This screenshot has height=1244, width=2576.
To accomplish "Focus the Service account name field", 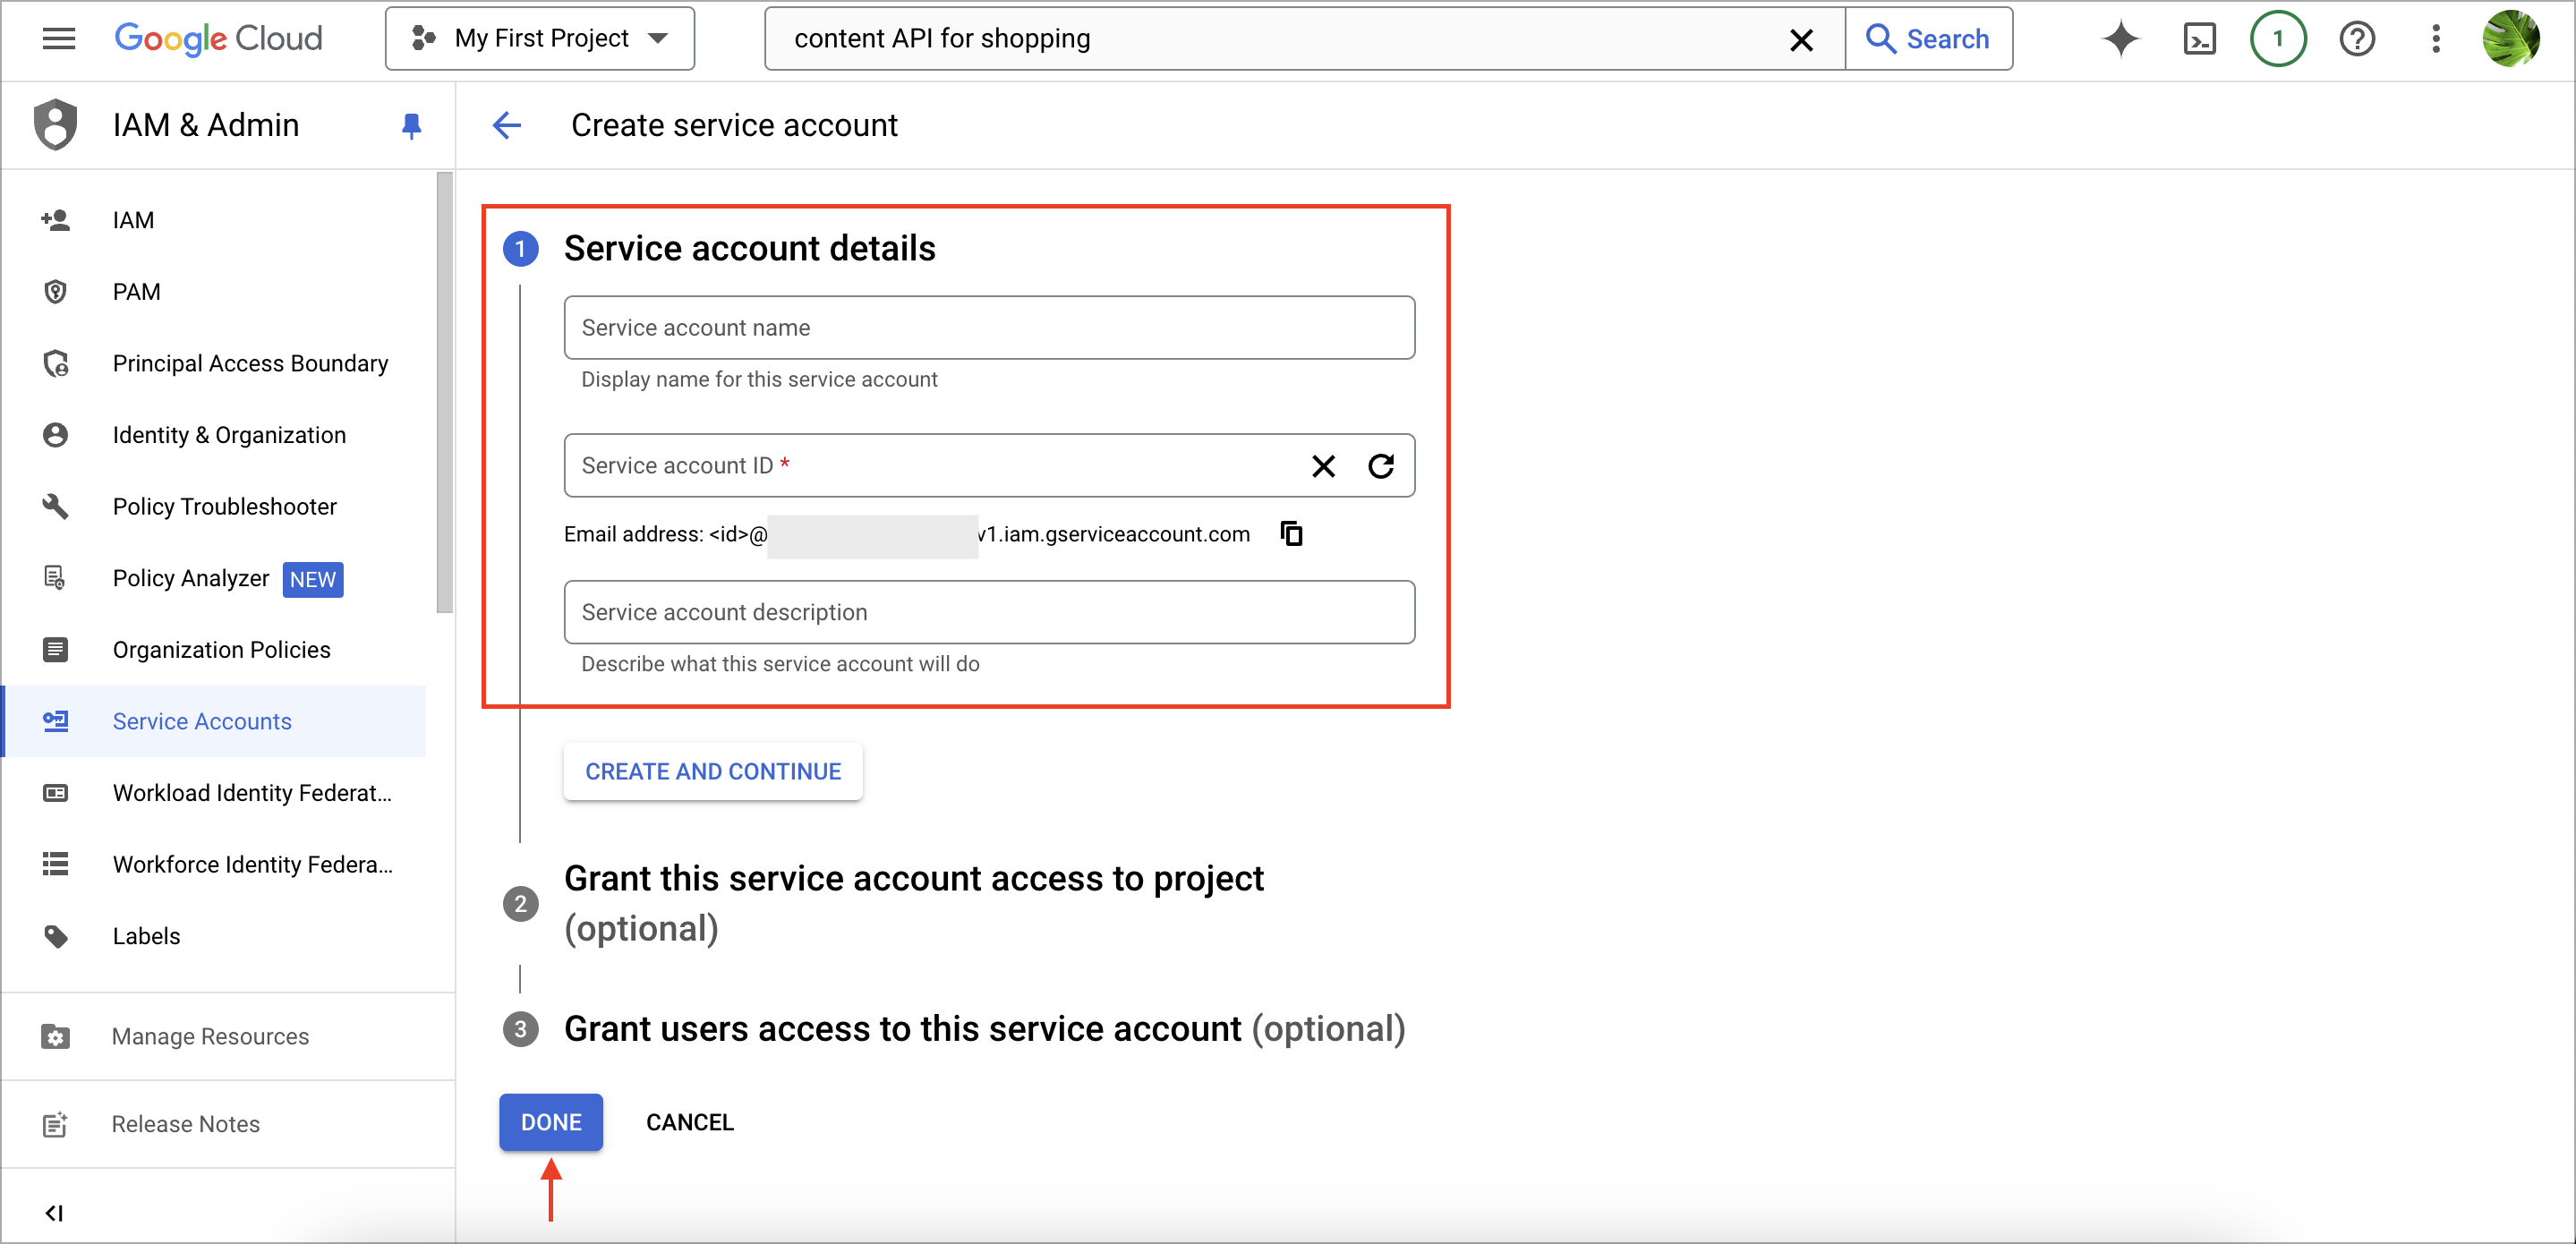I will [989, 328].
